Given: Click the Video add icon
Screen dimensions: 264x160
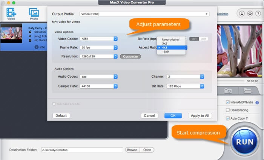Looking at the screenshot, I should click(x=11, y=14).
